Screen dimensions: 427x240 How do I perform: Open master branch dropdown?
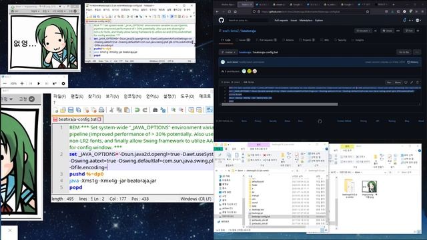[x=228, y=52]
